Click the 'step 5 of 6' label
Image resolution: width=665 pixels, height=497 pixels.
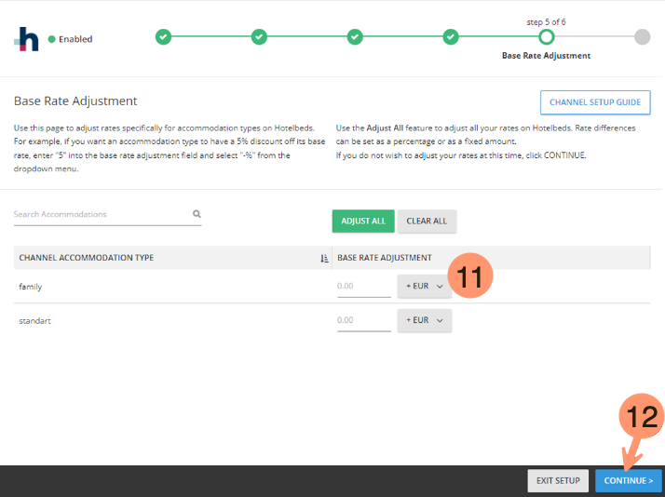[546, 22]
